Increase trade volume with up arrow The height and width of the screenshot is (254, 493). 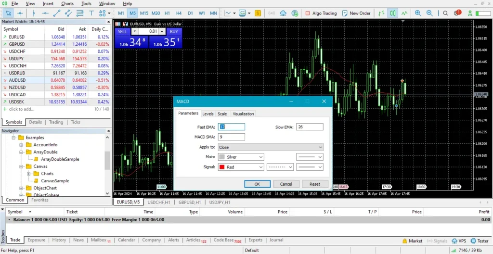pyautogui.click(x=162, y=31)
